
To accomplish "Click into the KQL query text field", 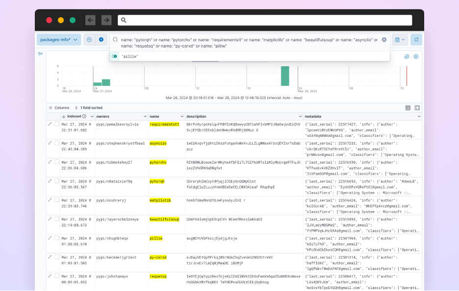I will pos(250,43).
